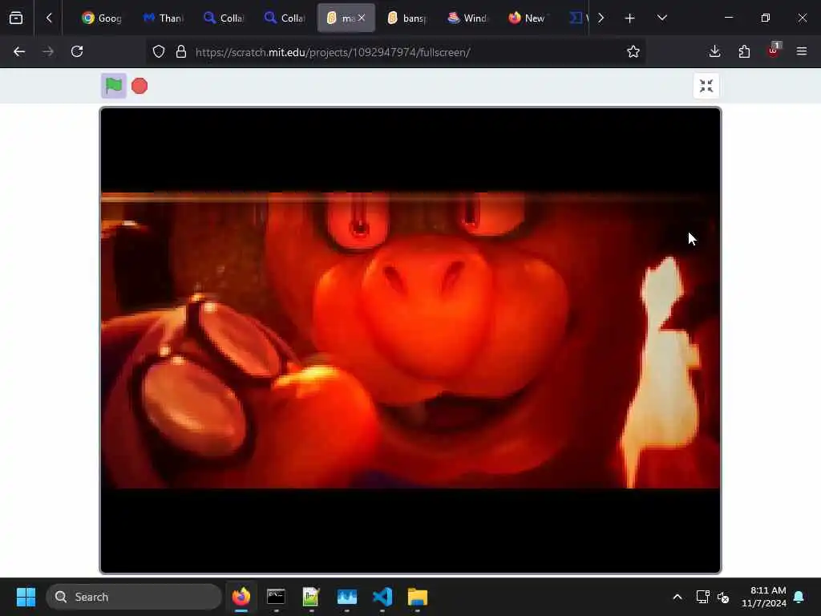
Task: Open the muted volume tray icon
Action: click(x=724, y=597)
